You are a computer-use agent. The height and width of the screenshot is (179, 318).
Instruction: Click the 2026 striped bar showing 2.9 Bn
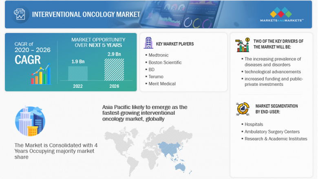114,70
